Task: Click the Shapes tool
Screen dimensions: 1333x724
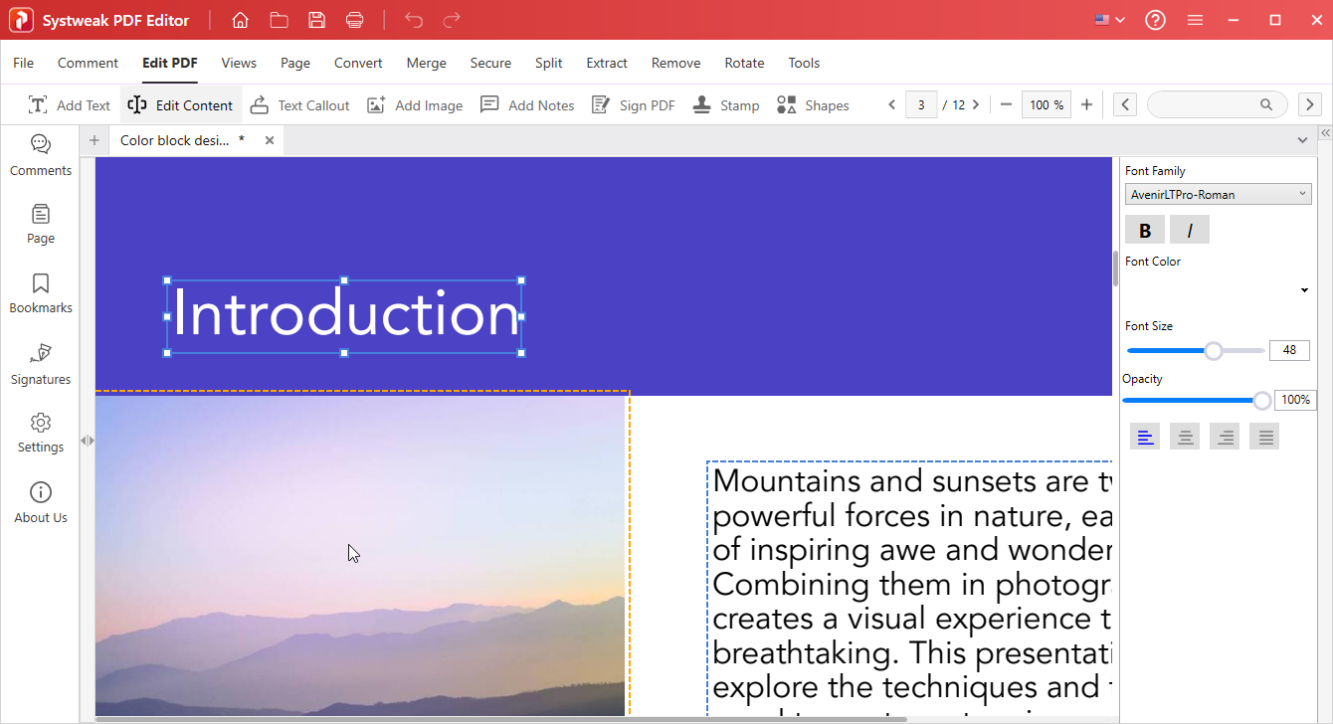Action: (x=812, y=104)
